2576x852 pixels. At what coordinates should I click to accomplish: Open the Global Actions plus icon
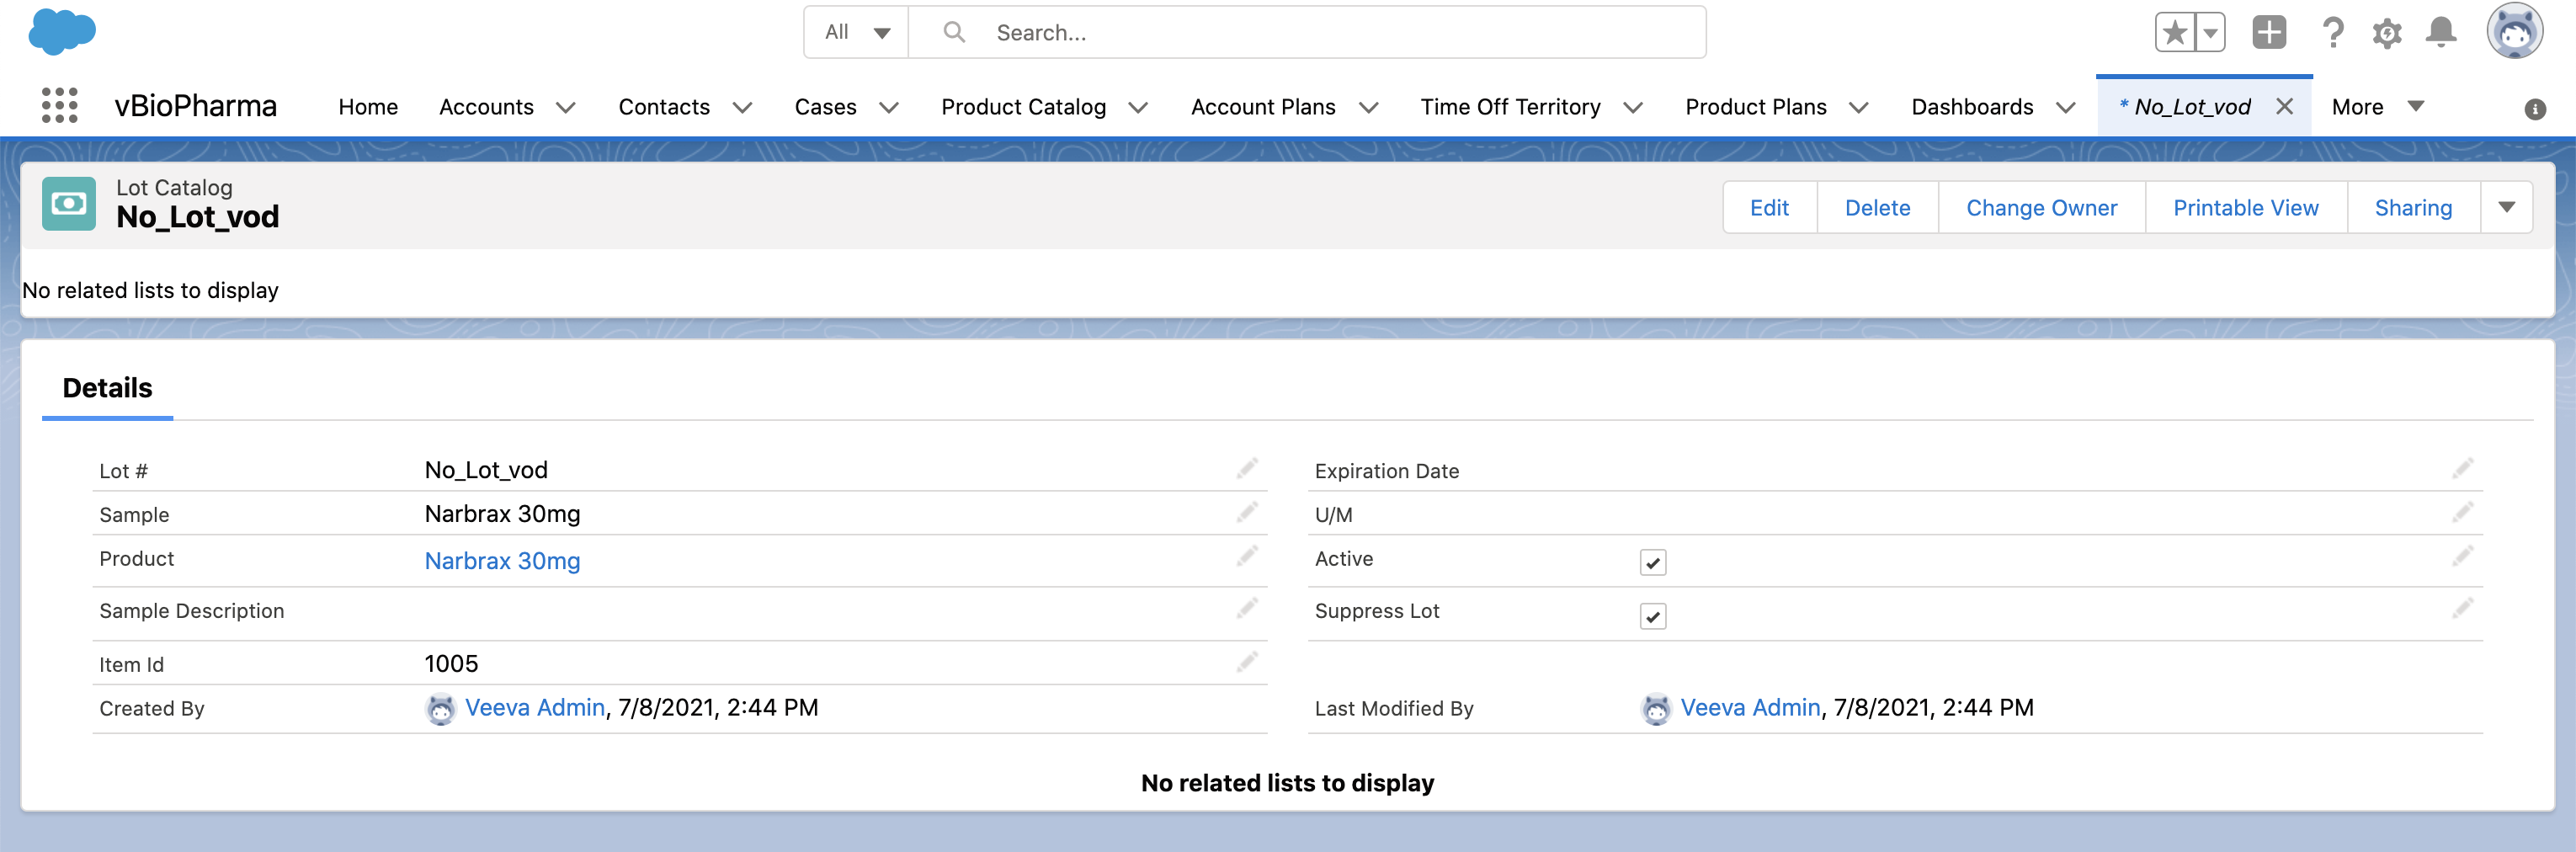(2268, 33)
